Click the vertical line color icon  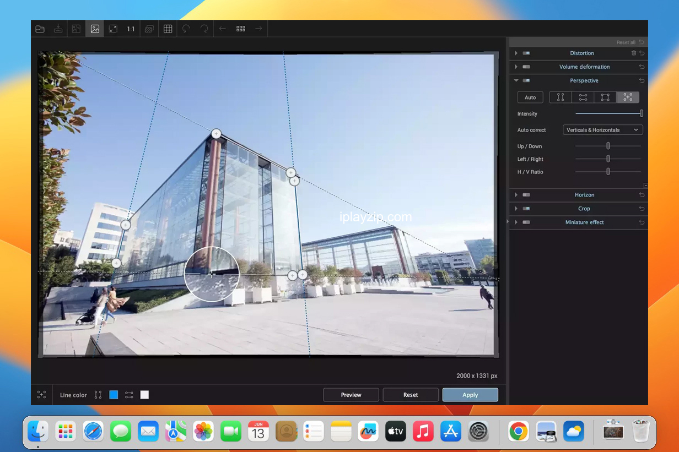click(x=98, y=395)
